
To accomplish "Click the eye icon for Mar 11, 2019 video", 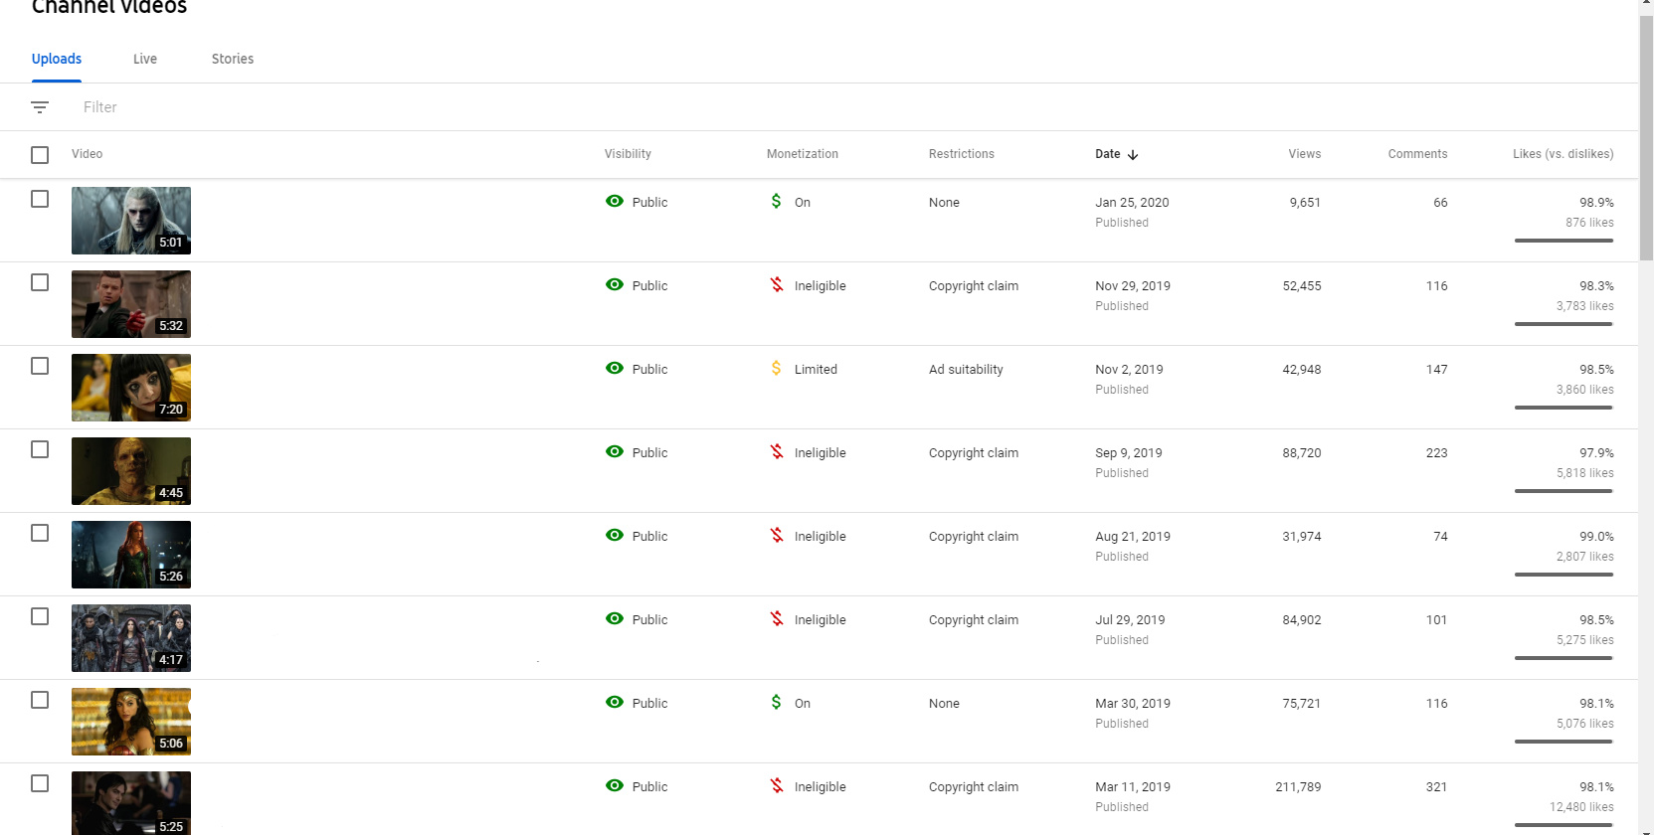I will (x=615, y=785).
